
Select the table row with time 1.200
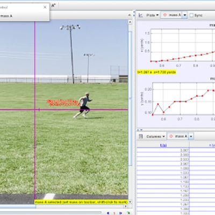point(176,195)
